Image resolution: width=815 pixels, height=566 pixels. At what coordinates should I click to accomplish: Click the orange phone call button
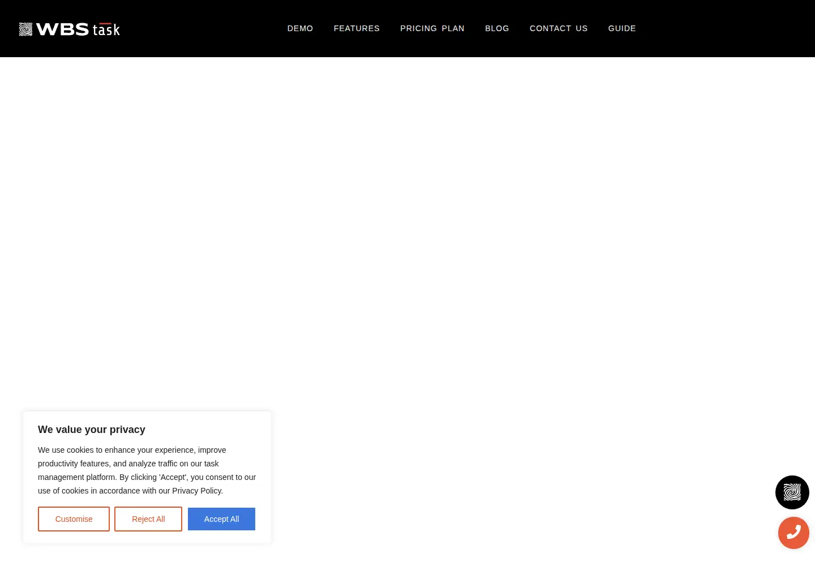[x=793, y=533]
